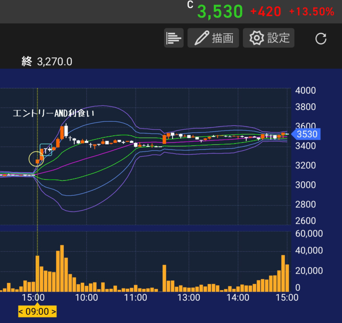Click the current price 3,530
The image size is (342, 323).
pos(220,12)
